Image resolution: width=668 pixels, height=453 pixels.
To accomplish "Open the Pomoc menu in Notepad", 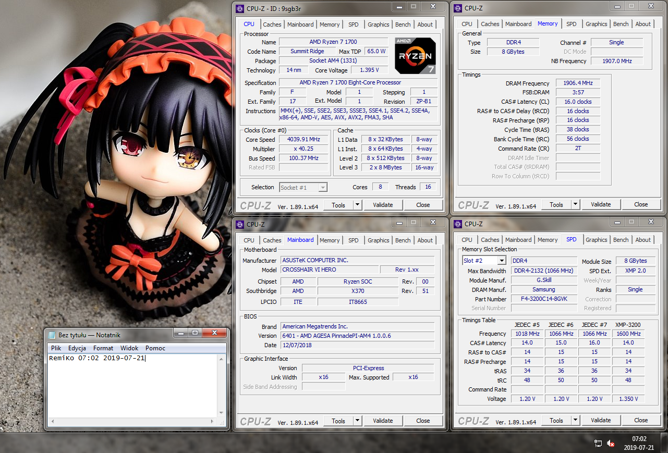I will click(155, 348).
